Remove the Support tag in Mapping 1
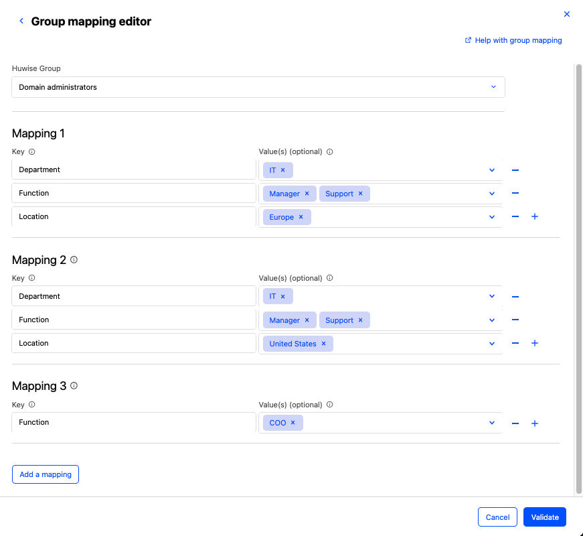The height and width of the screenshot is (536, 583). (x=360, y=194)
